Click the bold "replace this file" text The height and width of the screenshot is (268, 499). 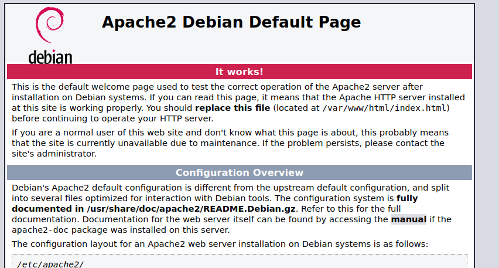[233, 108]
